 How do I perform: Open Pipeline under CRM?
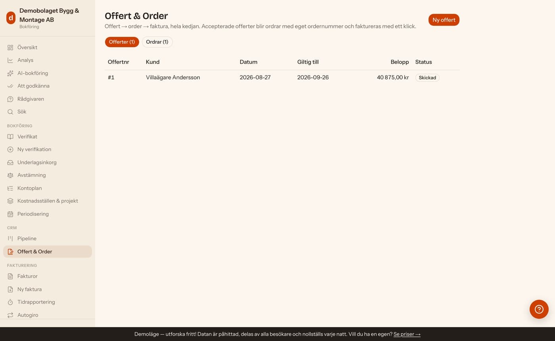point(48,239)
